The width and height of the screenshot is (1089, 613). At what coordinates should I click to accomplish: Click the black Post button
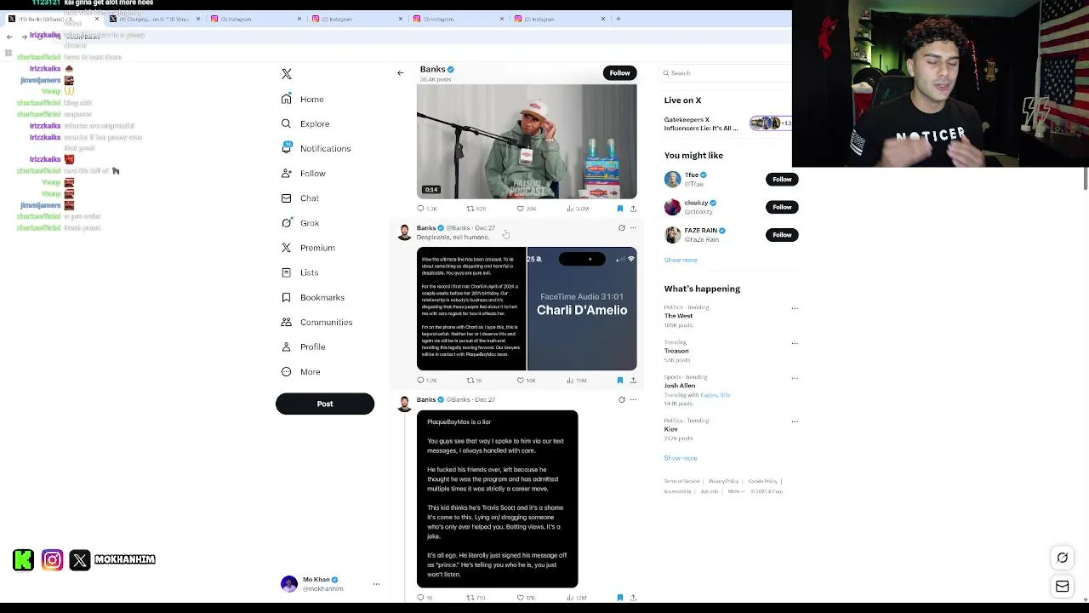325,404
